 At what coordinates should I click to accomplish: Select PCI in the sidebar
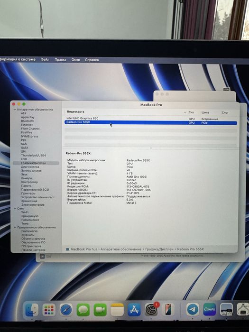23,140
